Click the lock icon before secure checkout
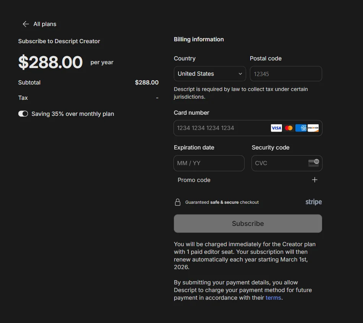This screenshot has width=363, height=323. coord(178,202)
